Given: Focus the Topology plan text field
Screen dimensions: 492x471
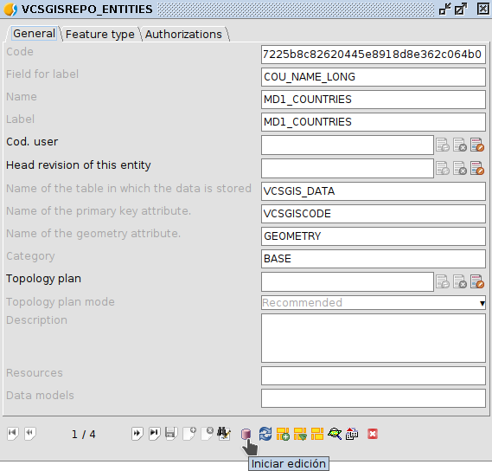Looking at the screenshot, I should coord(348,282).
